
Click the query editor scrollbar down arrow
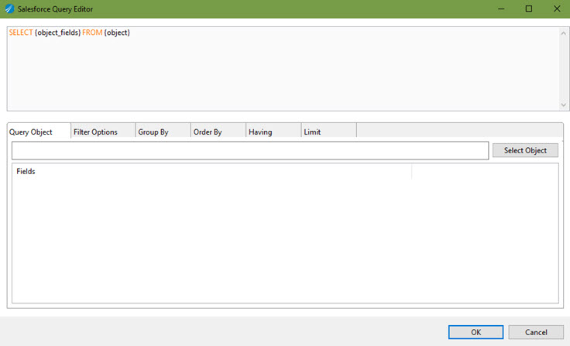point(564,105)
